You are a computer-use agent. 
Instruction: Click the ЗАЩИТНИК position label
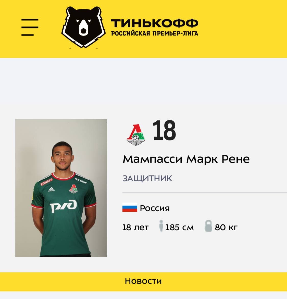(147, 178)
